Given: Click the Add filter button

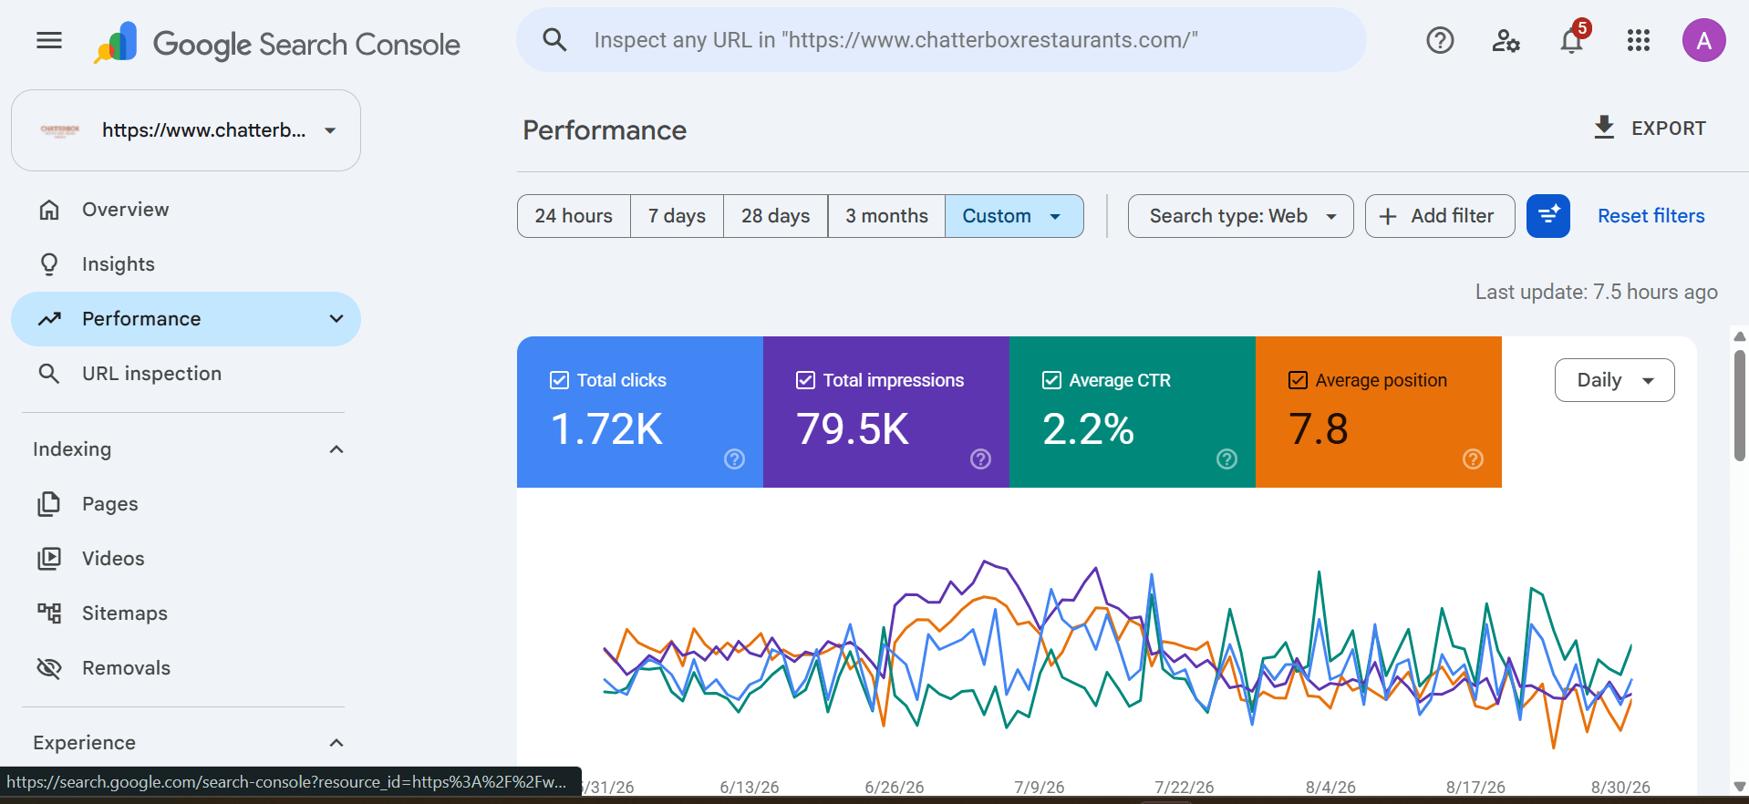Looking at the screenshot, I should 1439,216.
